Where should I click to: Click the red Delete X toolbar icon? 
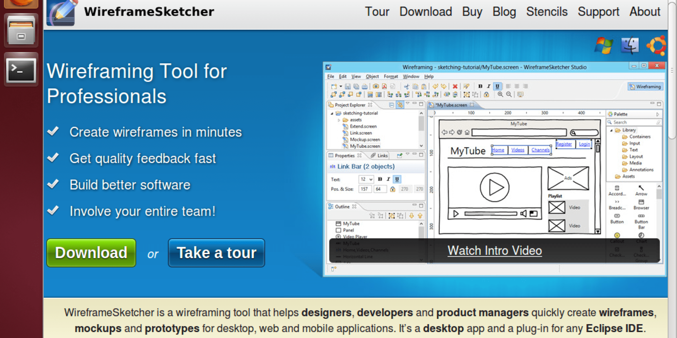pos(455,86)
